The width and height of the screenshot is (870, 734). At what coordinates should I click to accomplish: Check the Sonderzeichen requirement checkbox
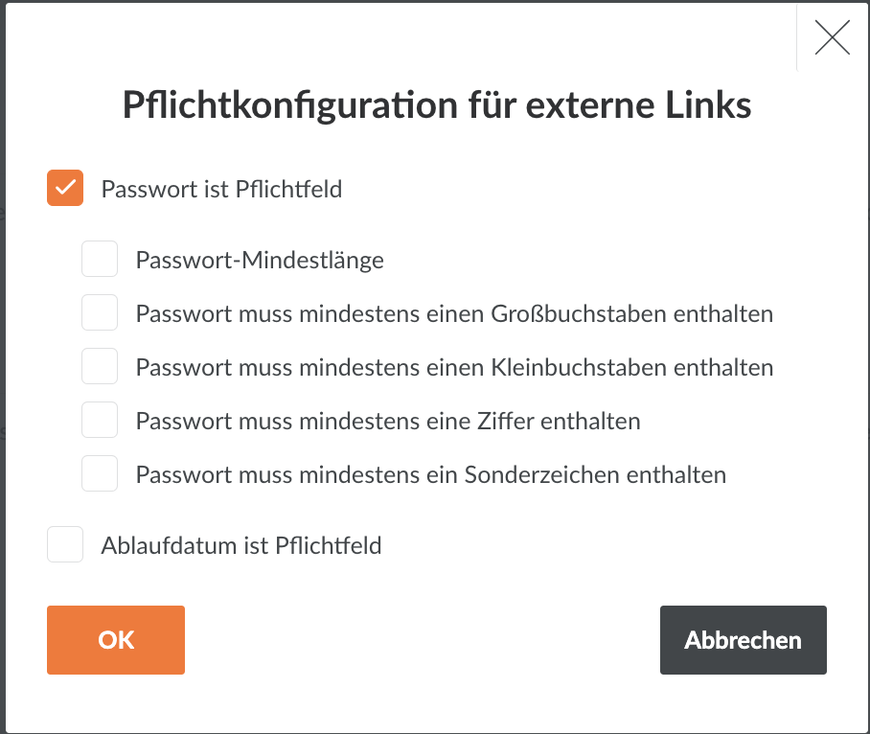[100, 473]
